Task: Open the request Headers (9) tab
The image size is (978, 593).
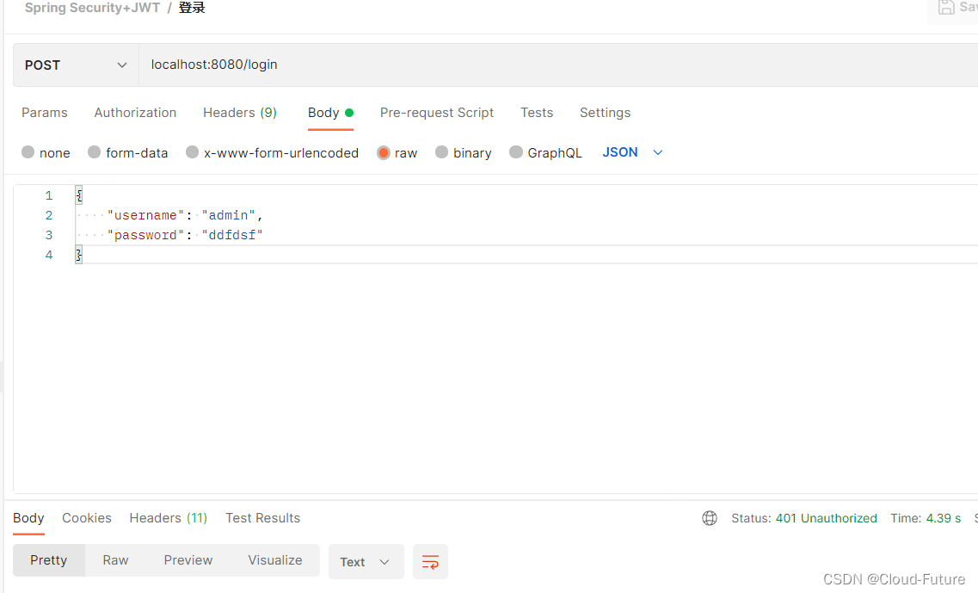Action: pyautogui.click(x=240, y=113)
